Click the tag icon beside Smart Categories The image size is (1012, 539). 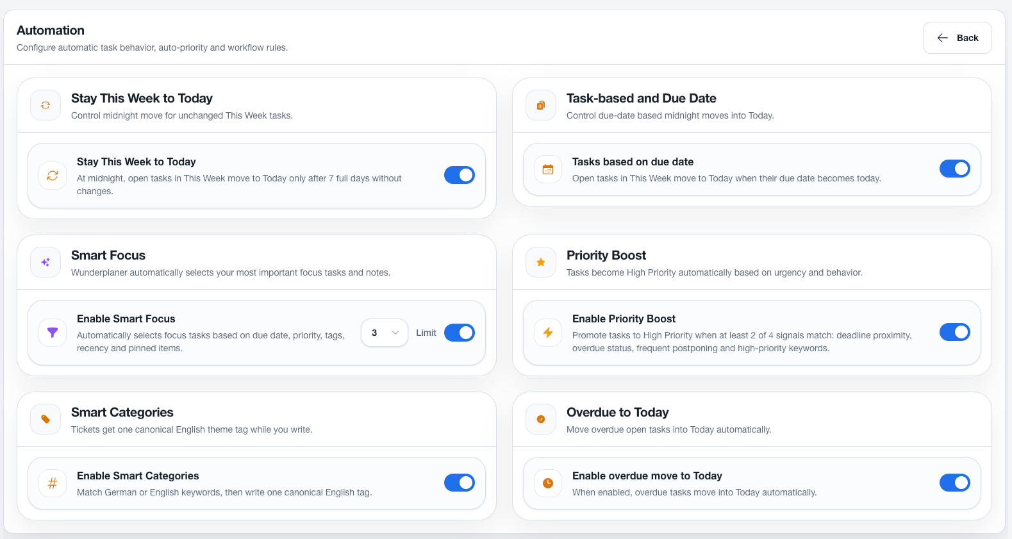click(x=46, y=419)
